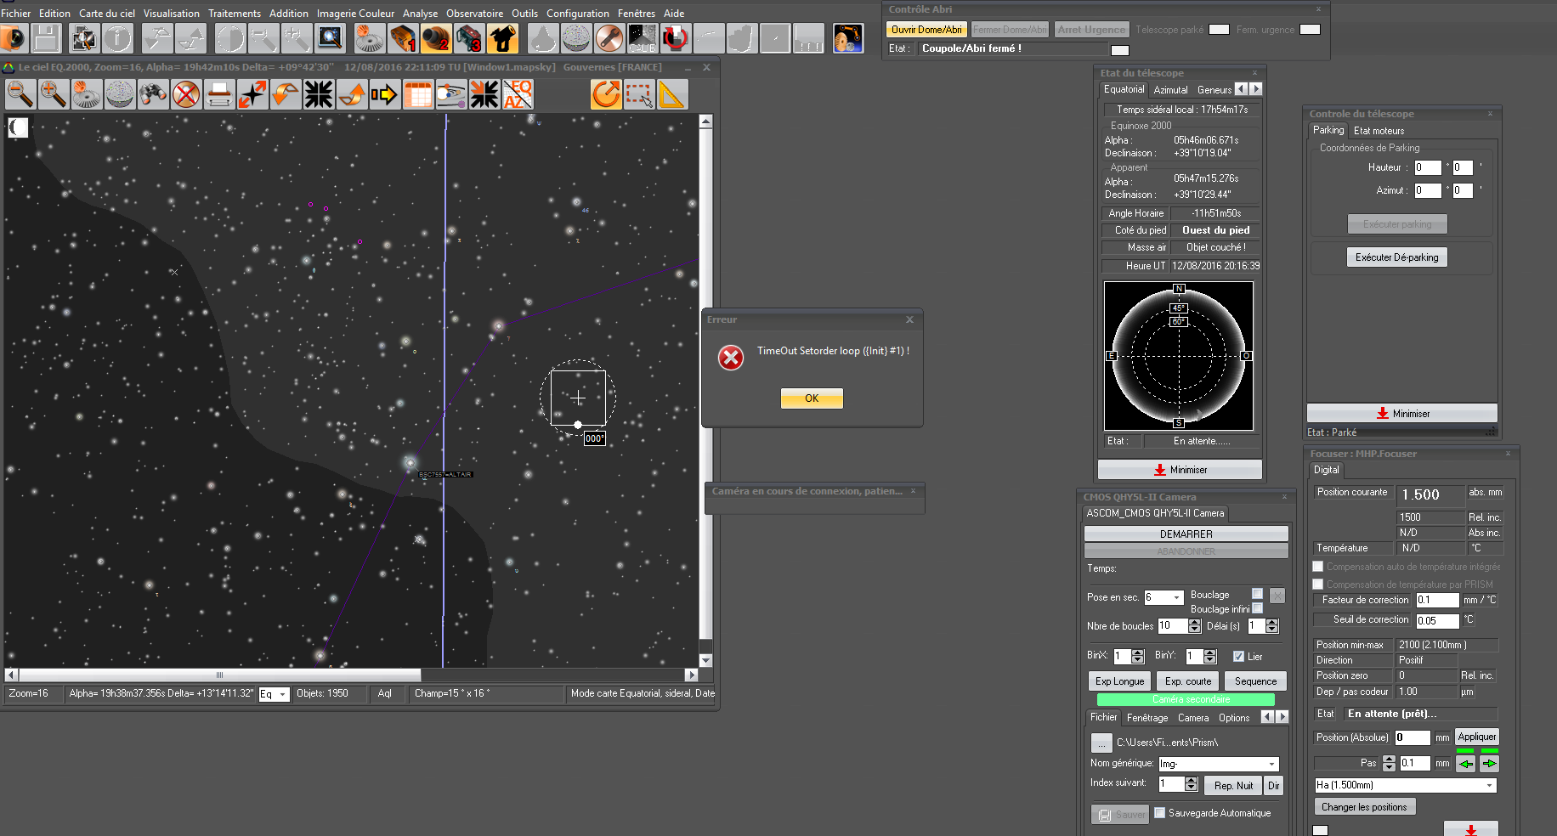The width and height of the screenshot is (1557, 836).
Task: Open the Pose en sec. dropdown
Action: tap(1176, 597)
